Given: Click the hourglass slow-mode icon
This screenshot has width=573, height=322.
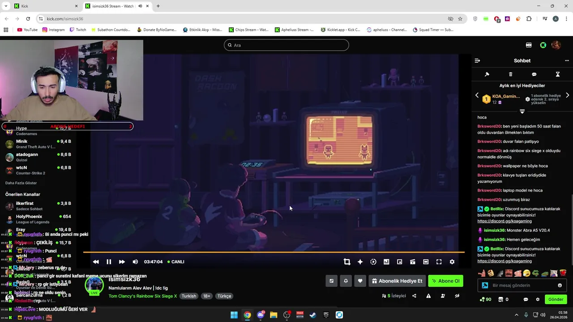Looking at the screenshot, I should click(558, 74).
